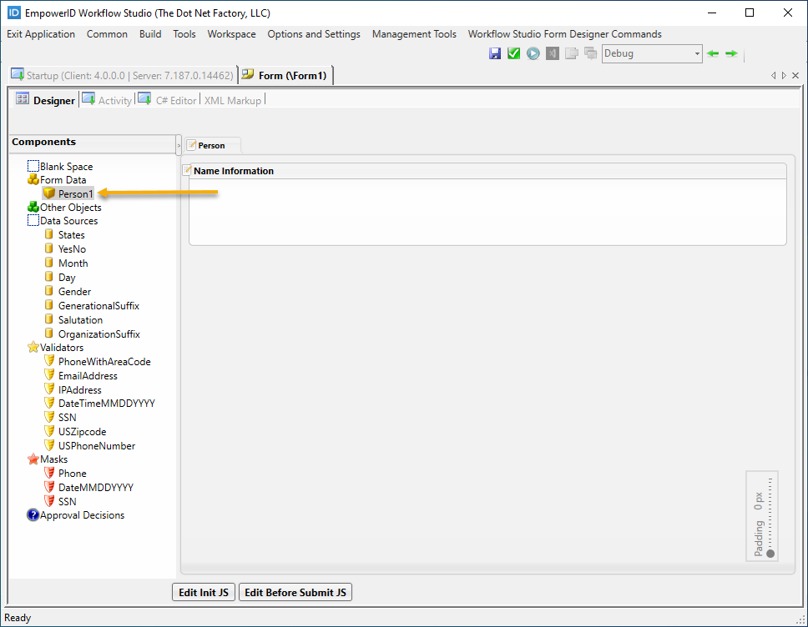This screenshot has height=627, width=808.
Task: Toggle the checkbox on the Name Information header
Action: point(186,170)
